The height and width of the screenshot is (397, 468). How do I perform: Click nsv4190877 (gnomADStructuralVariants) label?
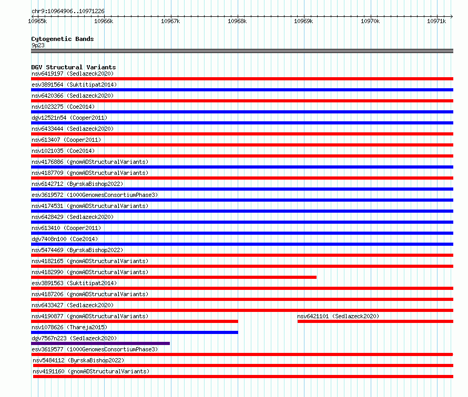pyautogui.click(x=90, y=316)
